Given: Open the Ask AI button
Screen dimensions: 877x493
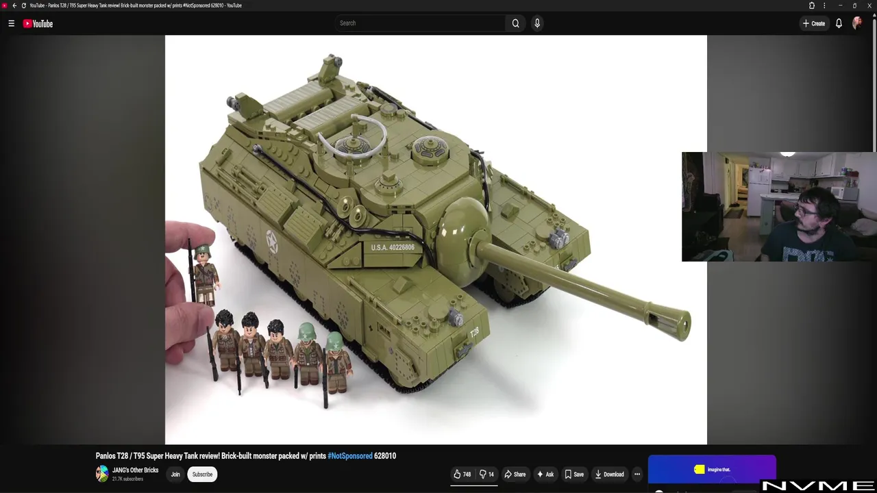Looking at the screenshot, I should (x=545, y=474).
